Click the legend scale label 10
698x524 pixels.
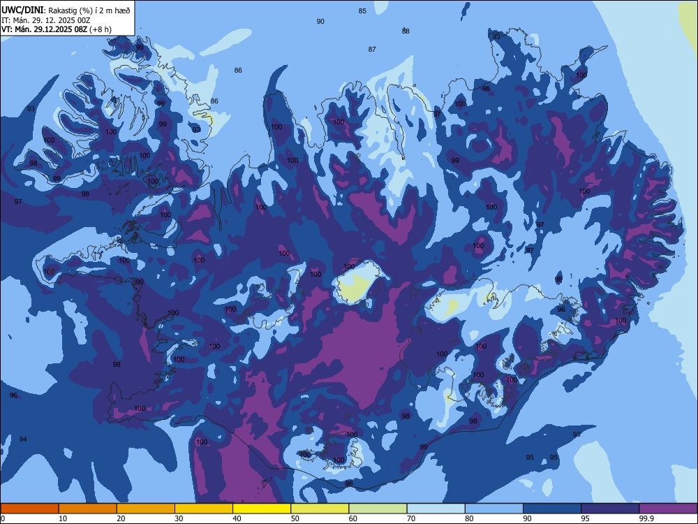coord(63,518)
